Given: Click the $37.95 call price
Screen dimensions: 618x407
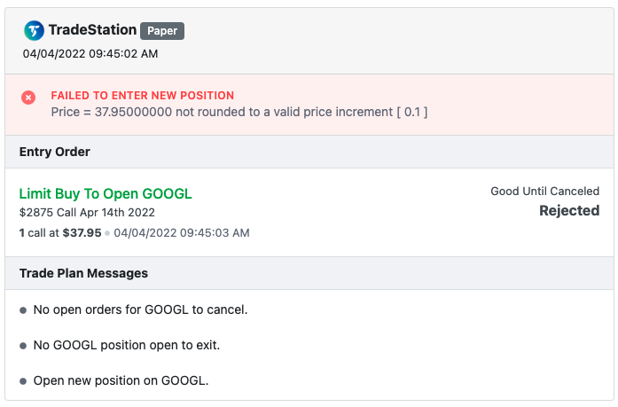Looking at the screenshot, I should coord(82,233).
